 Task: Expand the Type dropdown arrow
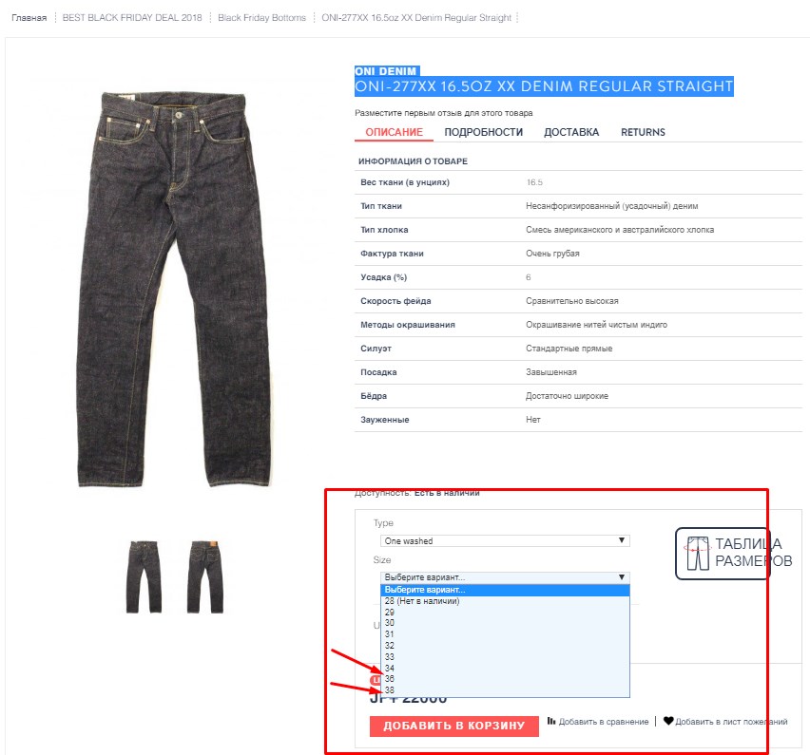[622, 540]
